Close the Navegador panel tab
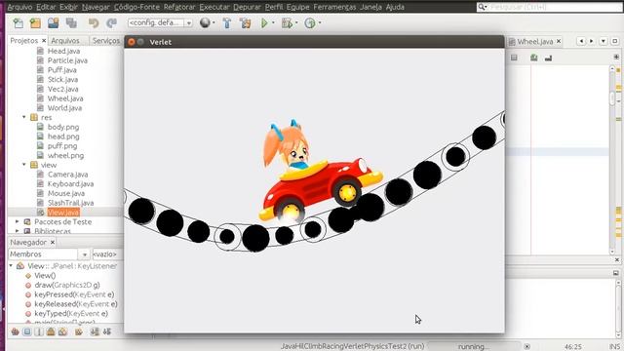Screen dimensions: 624x351 (x=52, y=243)
